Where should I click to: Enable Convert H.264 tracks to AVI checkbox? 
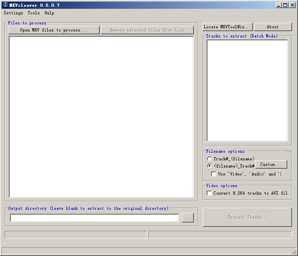(x=209, y=193)
